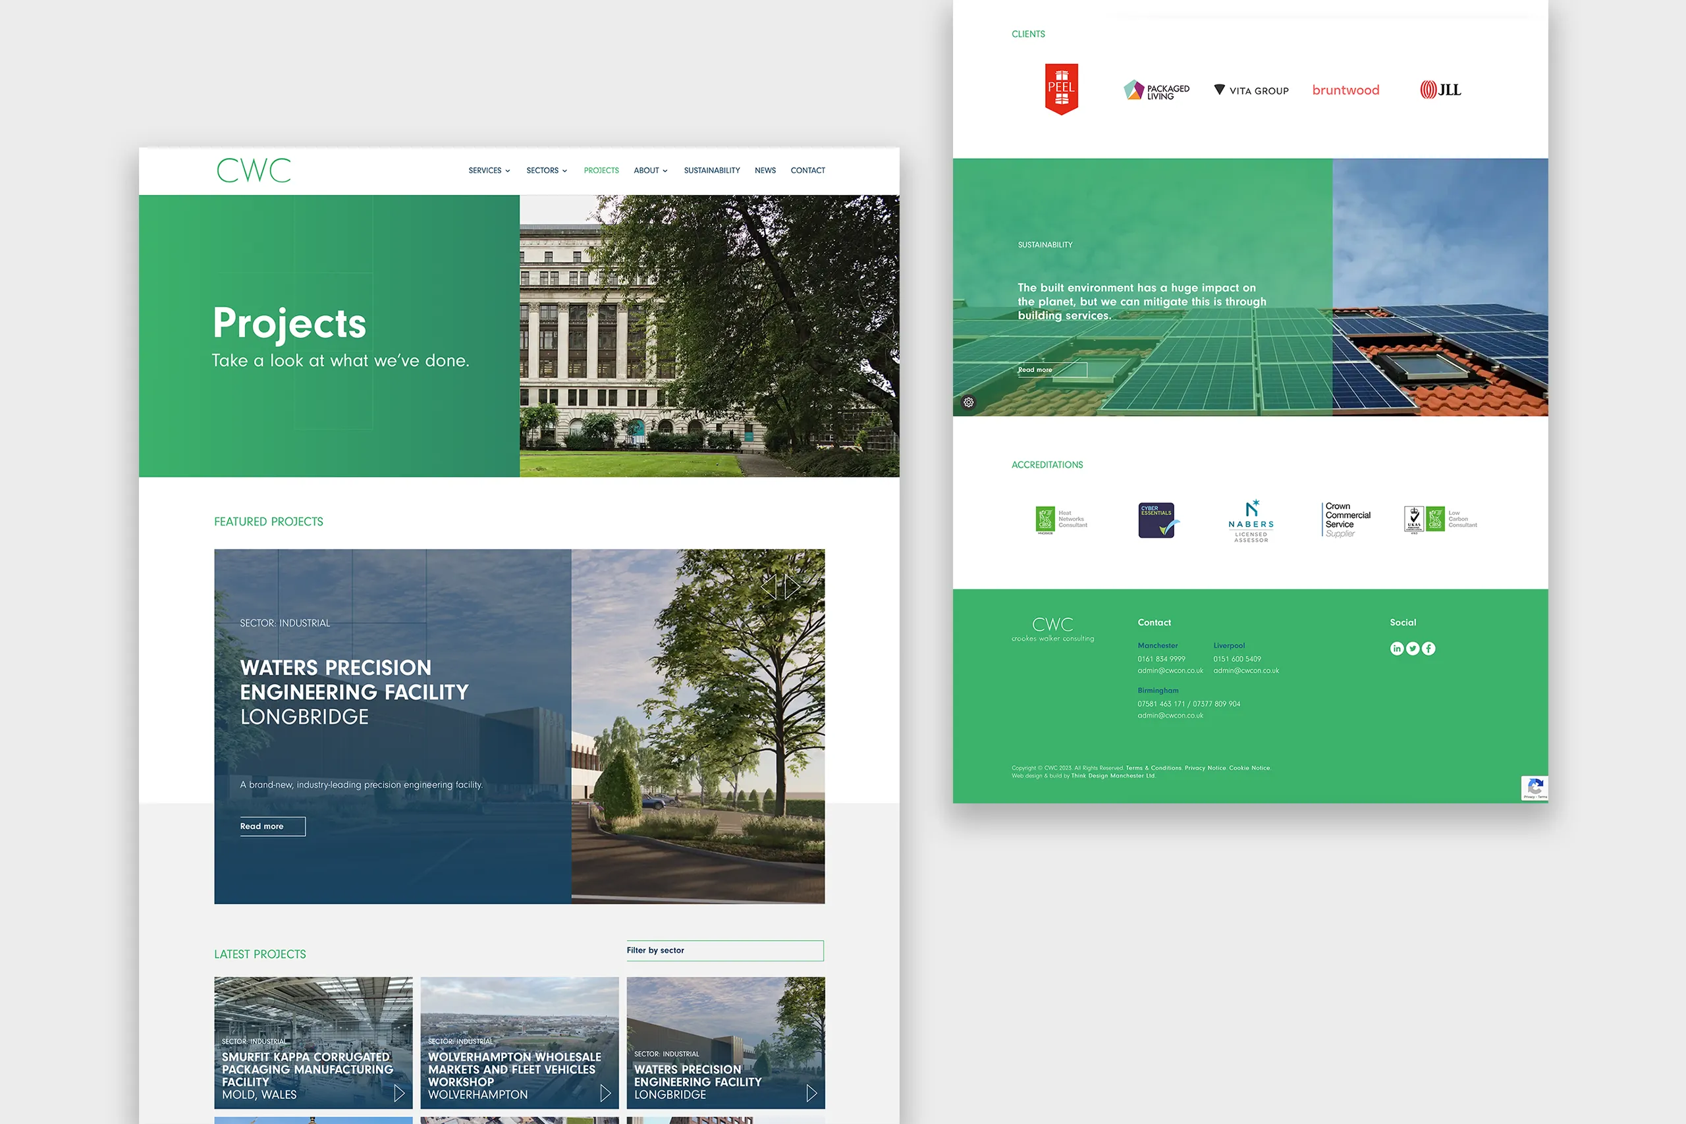Click the Packaged Living client logo
The height and width of the screenshot is (1124, 1686).
(1156, 90)
